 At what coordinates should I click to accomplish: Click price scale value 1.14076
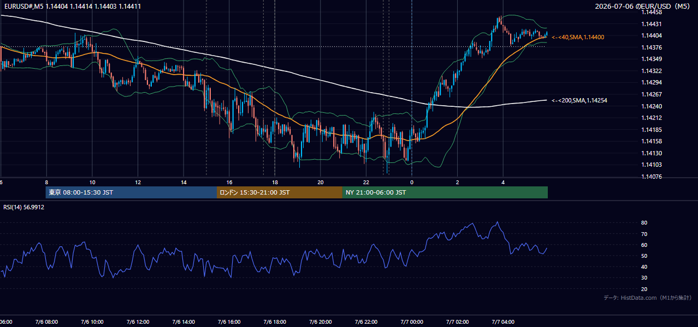tap(651, 177)
